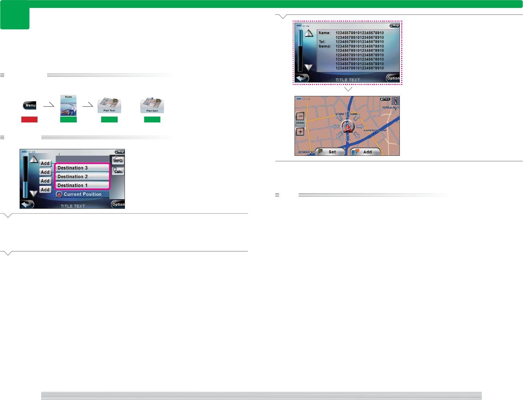
Task: Move the map right with the arrow
Action: (360, 127)
